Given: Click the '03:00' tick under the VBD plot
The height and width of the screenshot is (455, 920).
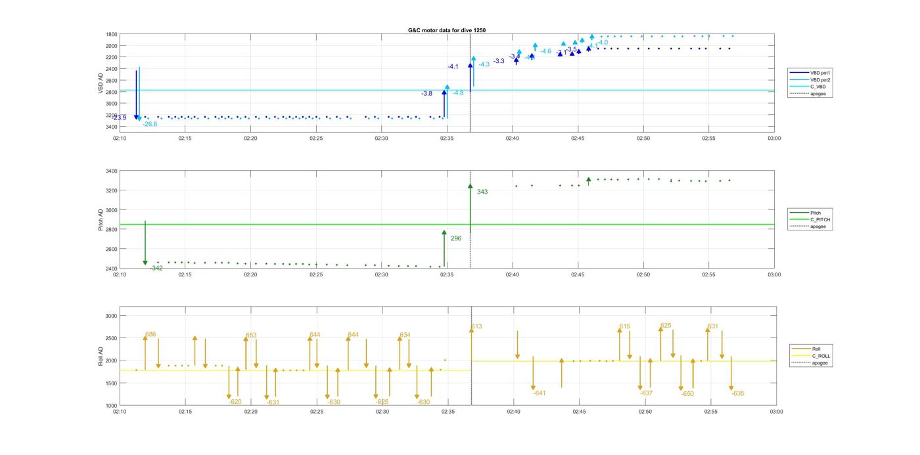Looking at the screenshot, I should [775, 139].
